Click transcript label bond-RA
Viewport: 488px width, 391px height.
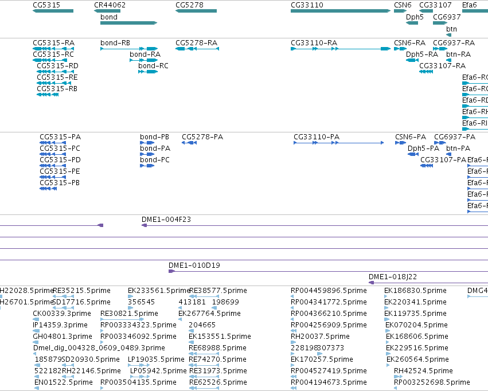(145, 54)
